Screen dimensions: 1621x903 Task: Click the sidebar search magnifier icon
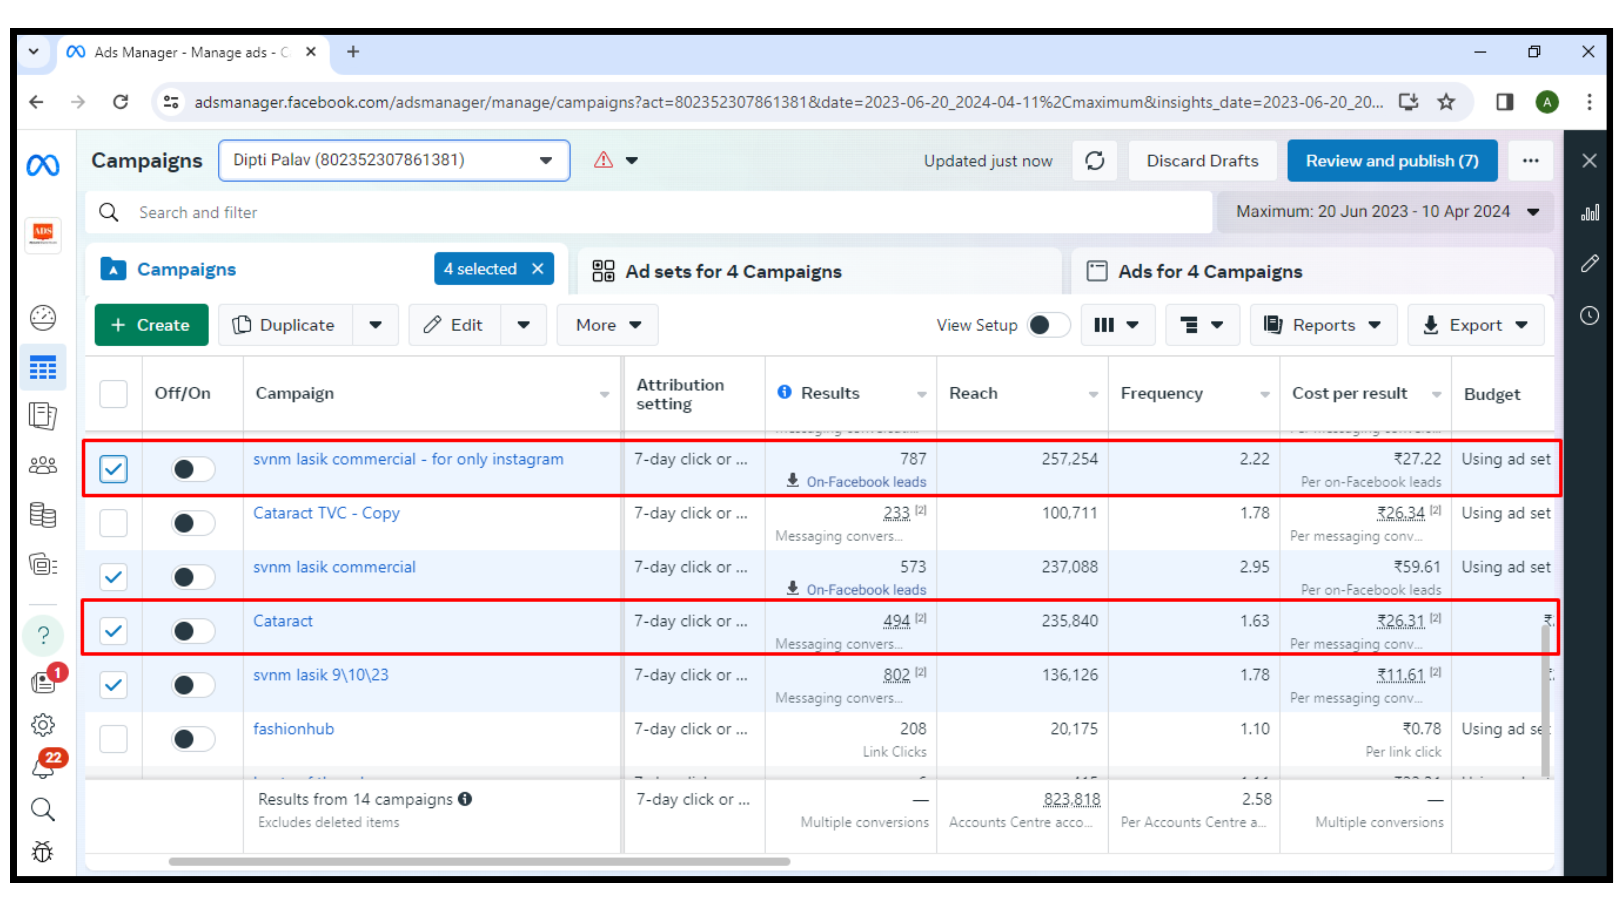(x=43, y=810)
